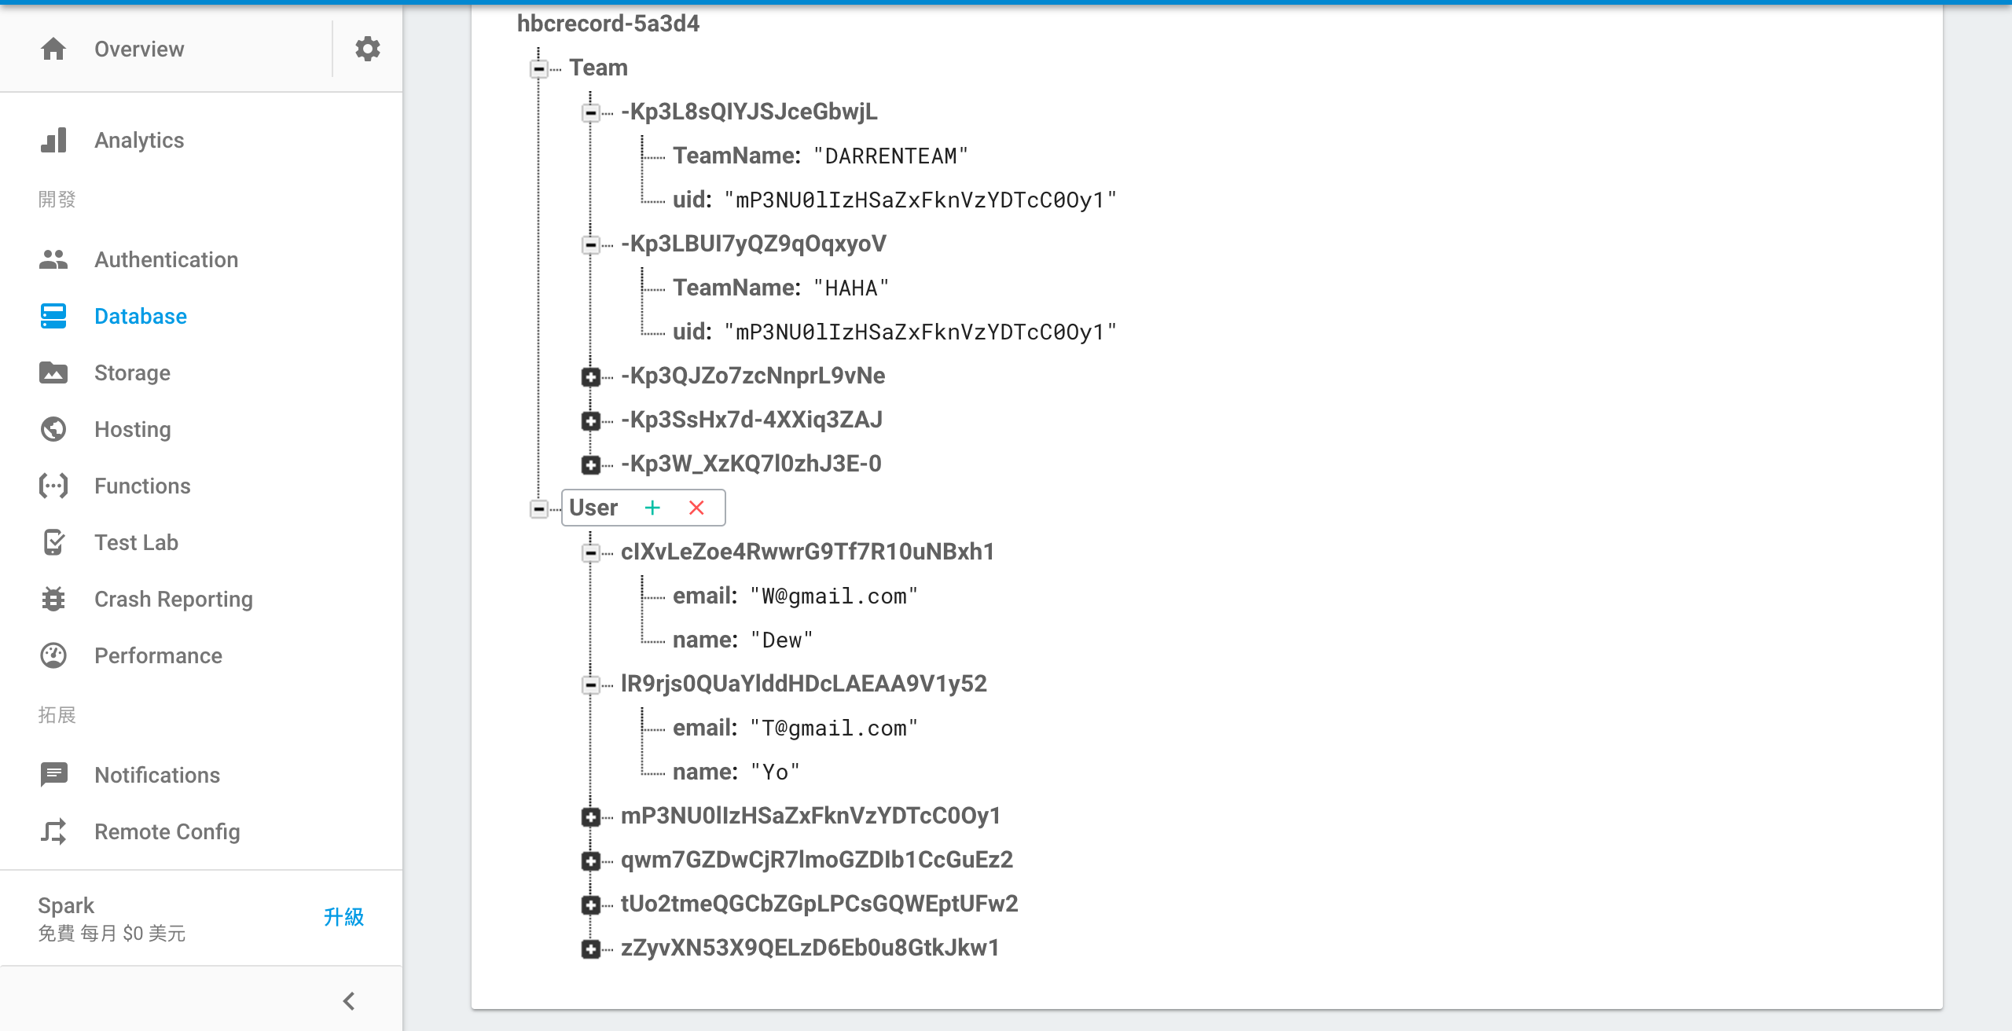Collapse the Team node
The width and height of the screenshot is (2012, 1031).
click(x=539, y=69)
